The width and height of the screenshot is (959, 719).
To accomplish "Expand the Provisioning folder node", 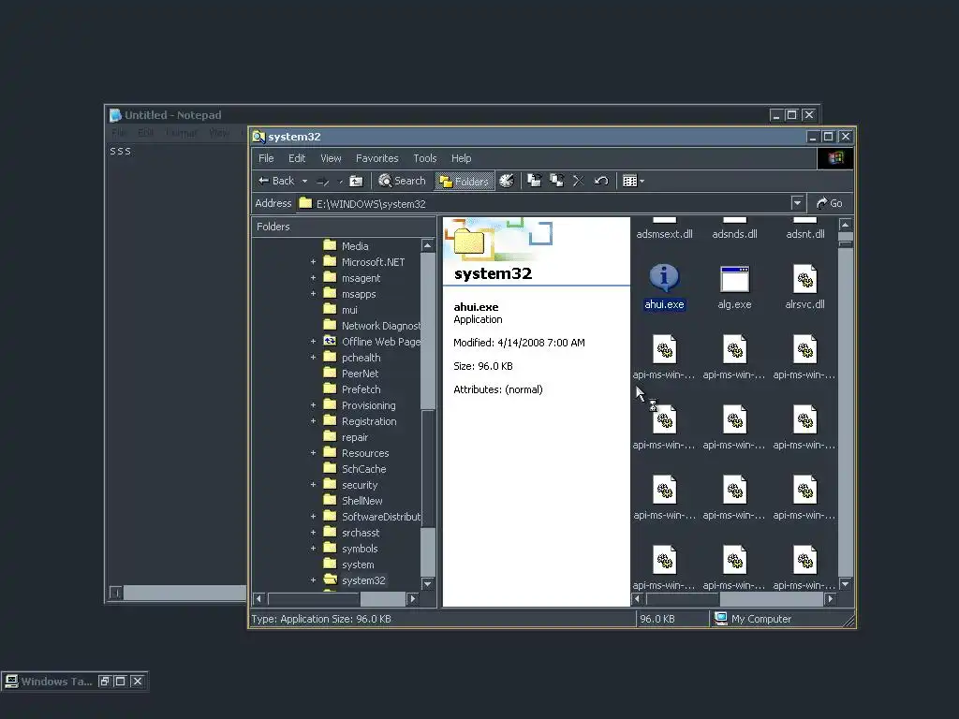I will [313, 404].
